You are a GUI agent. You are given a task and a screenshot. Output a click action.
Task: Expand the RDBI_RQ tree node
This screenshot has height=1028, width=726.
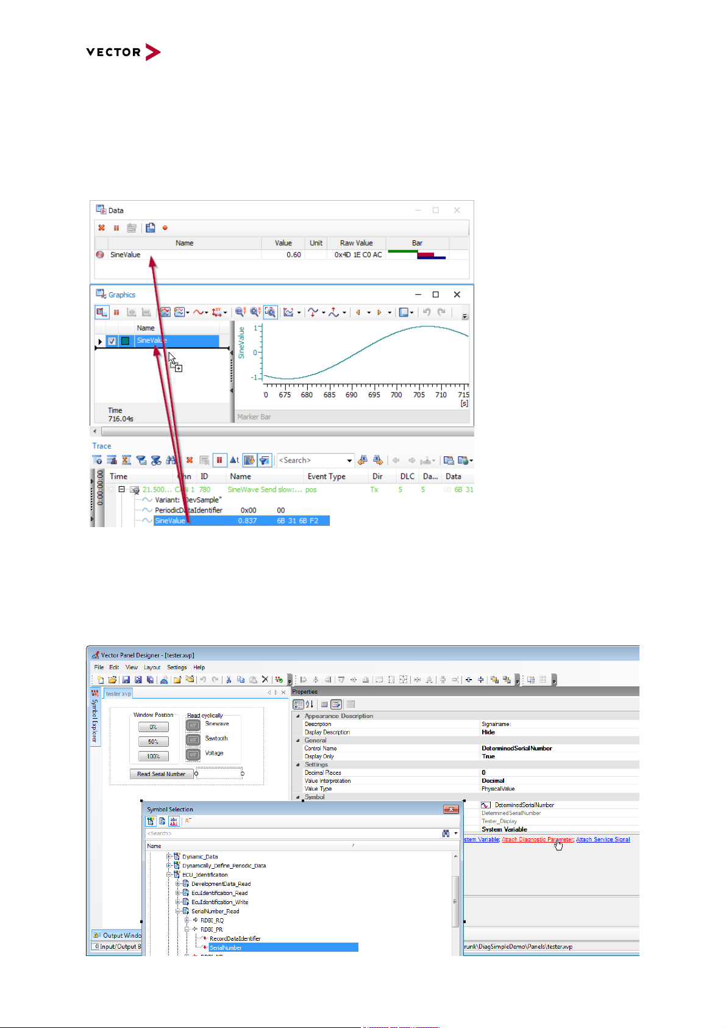(x=187, y=920)
